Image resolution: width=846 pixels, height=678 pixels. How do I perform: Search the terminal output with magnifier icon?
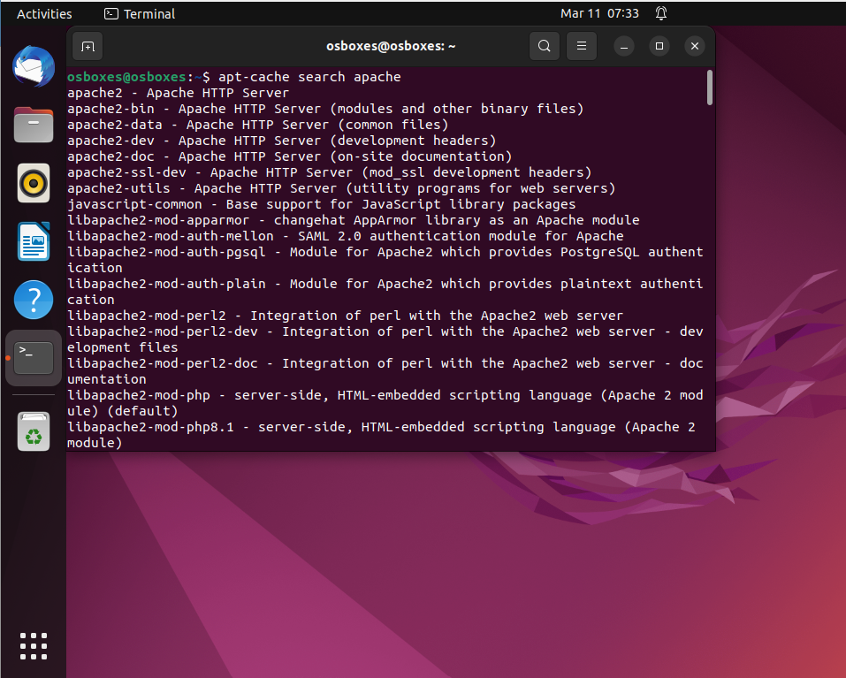pos(545,46)
